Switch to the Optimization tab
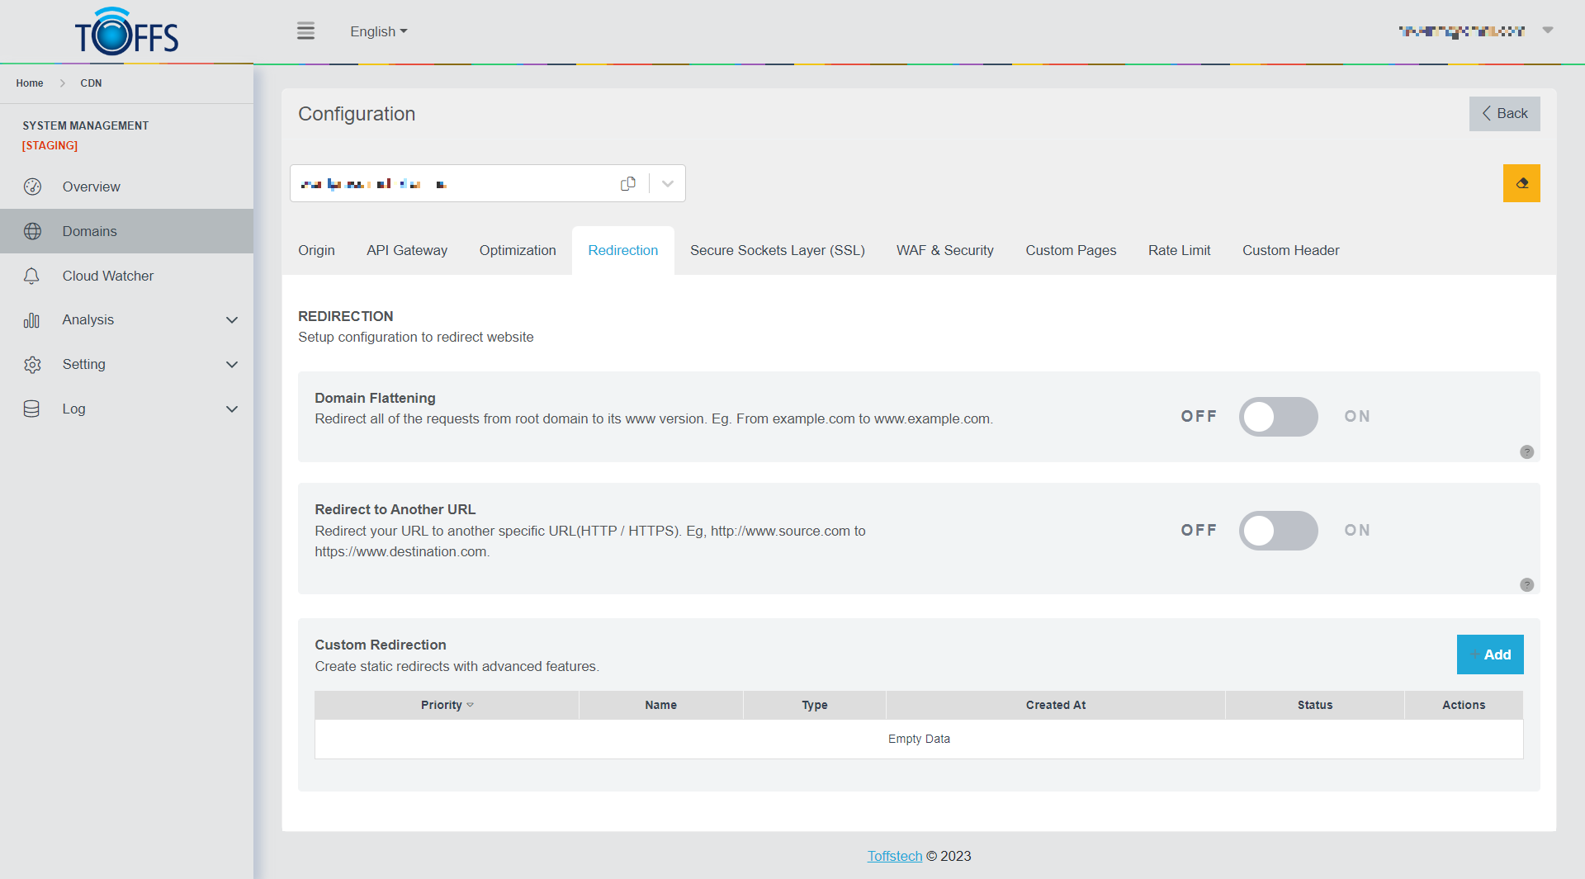This screenshot has width=1585, height=879. coord(517,250)
